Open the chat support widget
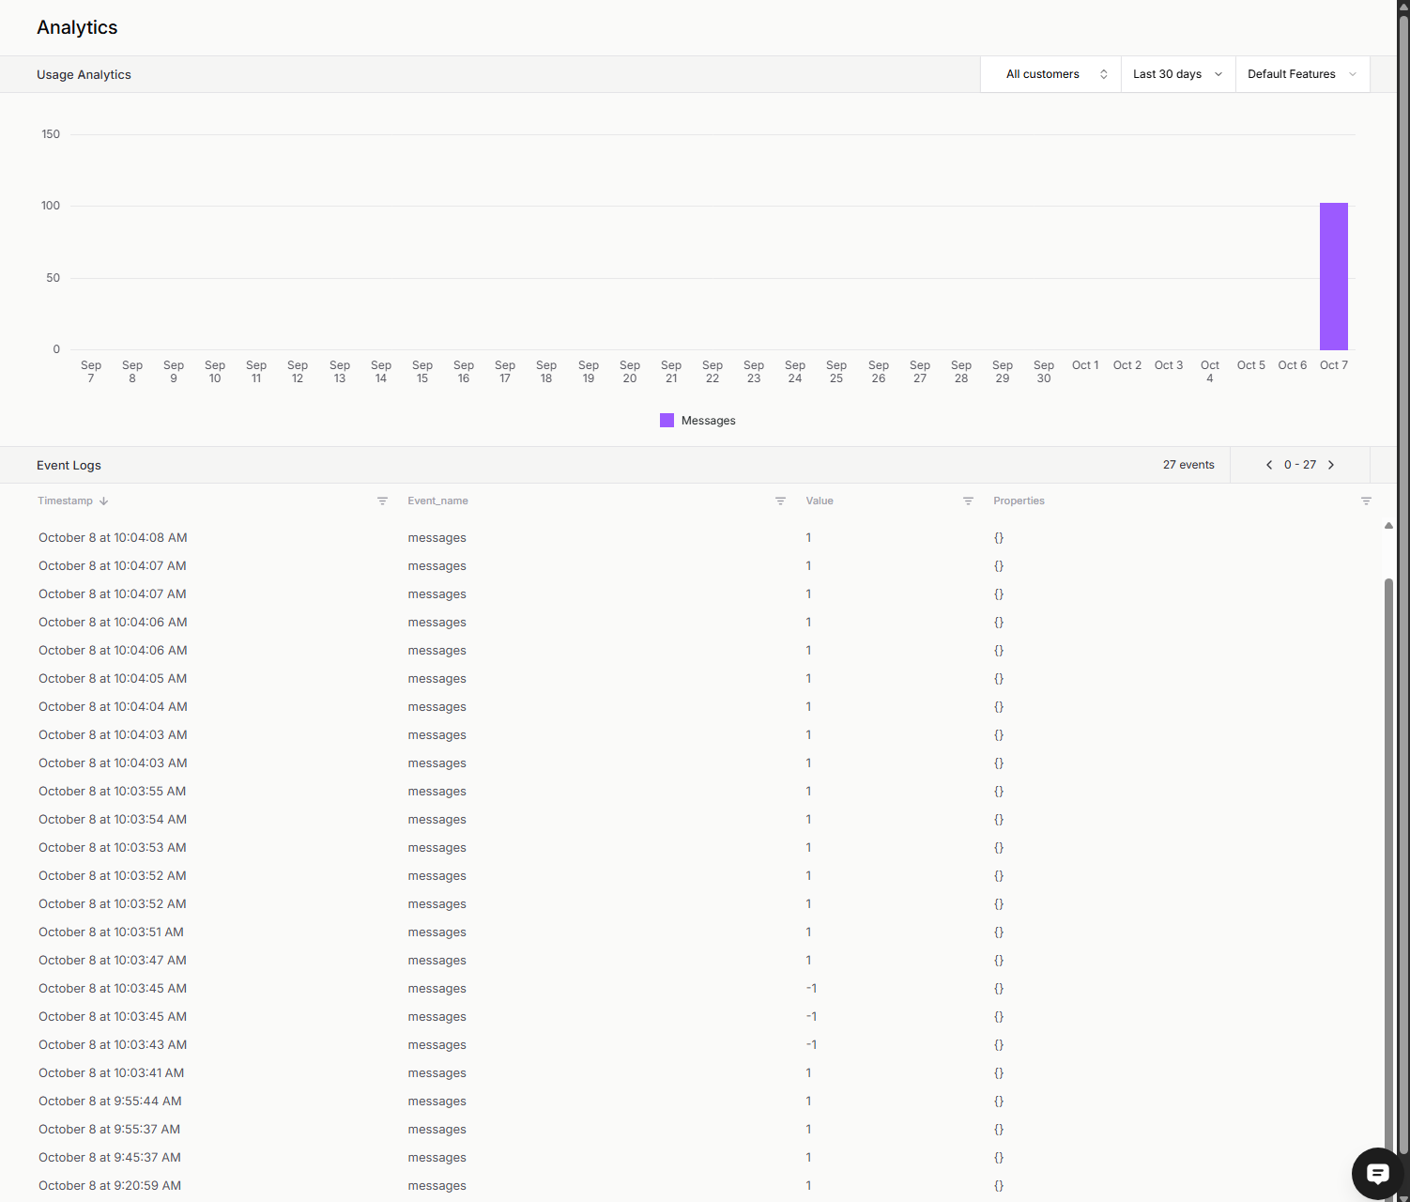1410x1202 pixels. click(x=1377, y=1173)
